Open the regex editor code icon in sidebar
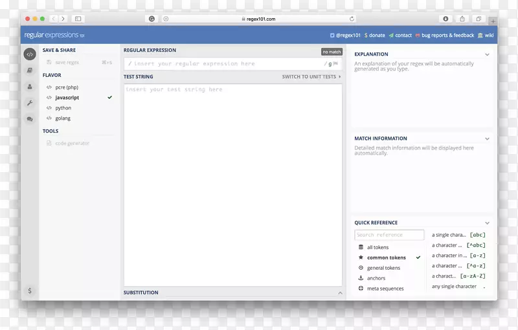The height and width of the screenshot is (330, 518). 30,54
